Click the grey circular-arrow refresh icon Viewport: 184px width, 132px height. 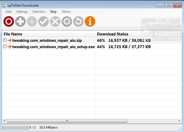[78, 21]
